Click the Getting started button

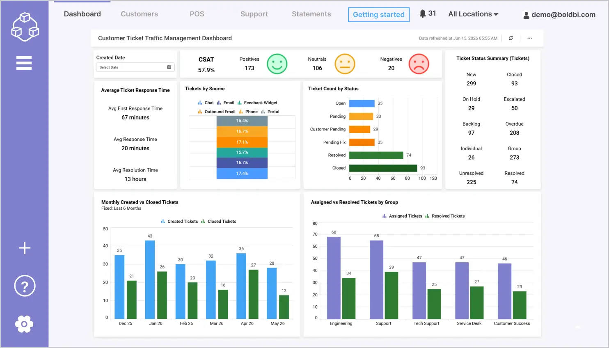tap(379, 15)
